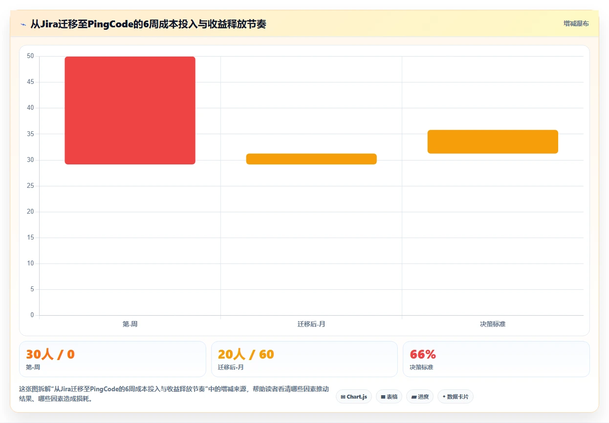Select the 进度 pill tag
This screenshot has height=423, width=609.
[x=420, y=397]
